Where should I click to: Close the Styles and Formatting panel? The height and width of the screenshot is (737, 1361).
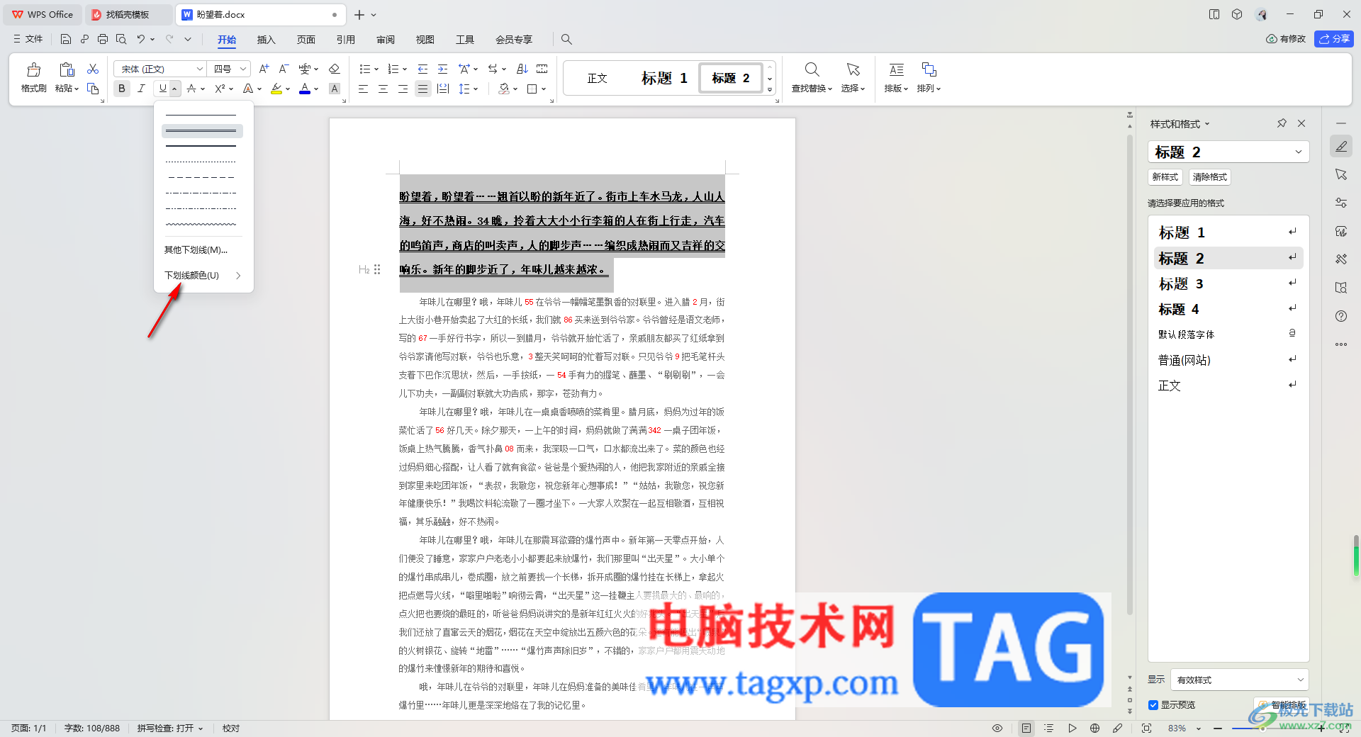click(x=1301, y=123)
